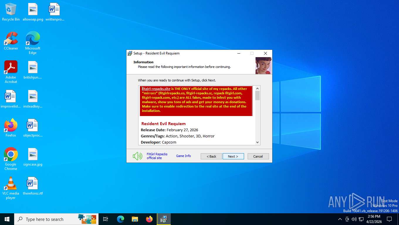The height and width of the screenshot is (225, 399).
Task: Select allowsep.png desktop file
Action: [33, 12]
